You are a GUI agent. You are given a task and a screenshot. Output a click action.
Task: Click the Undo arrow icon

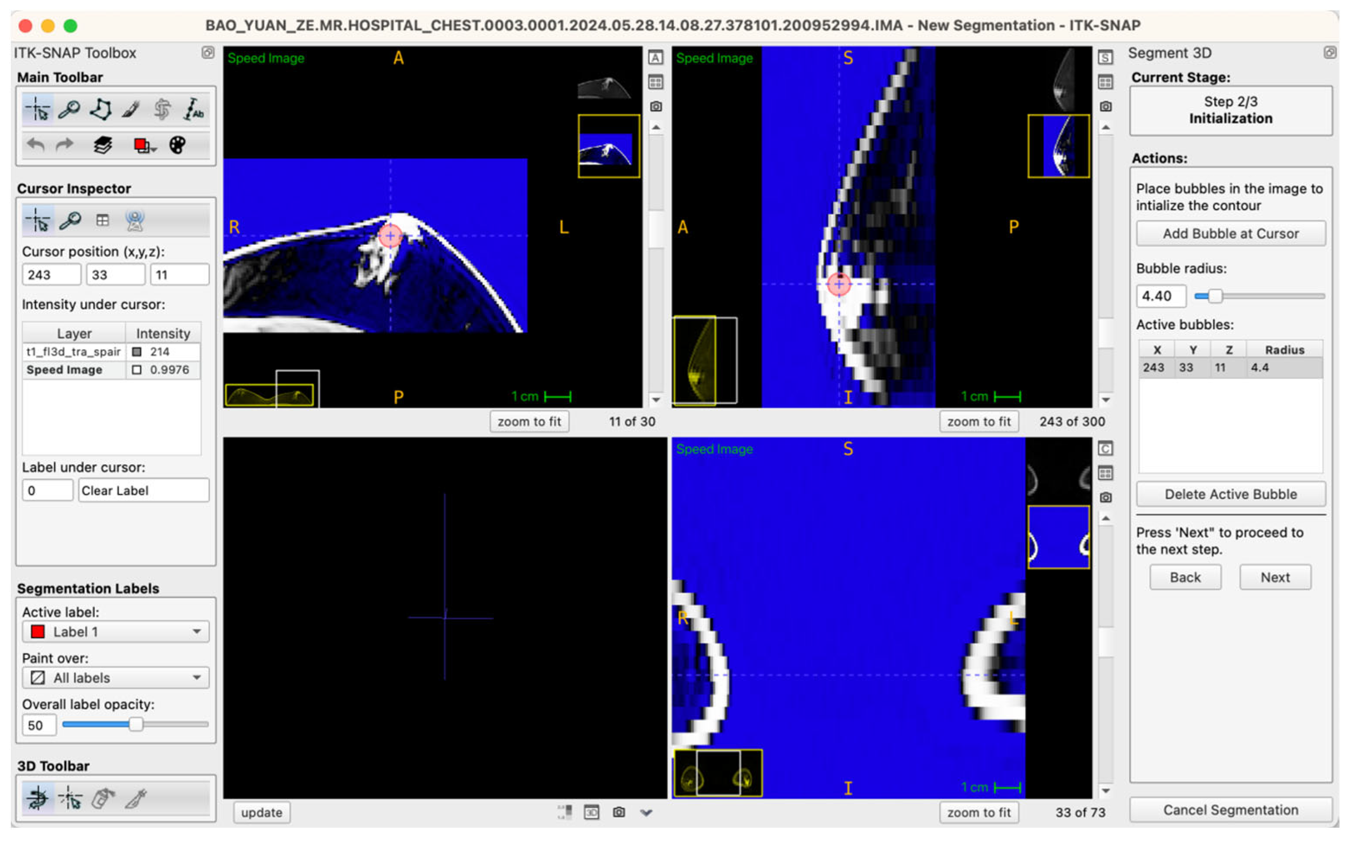click(35, 144)
